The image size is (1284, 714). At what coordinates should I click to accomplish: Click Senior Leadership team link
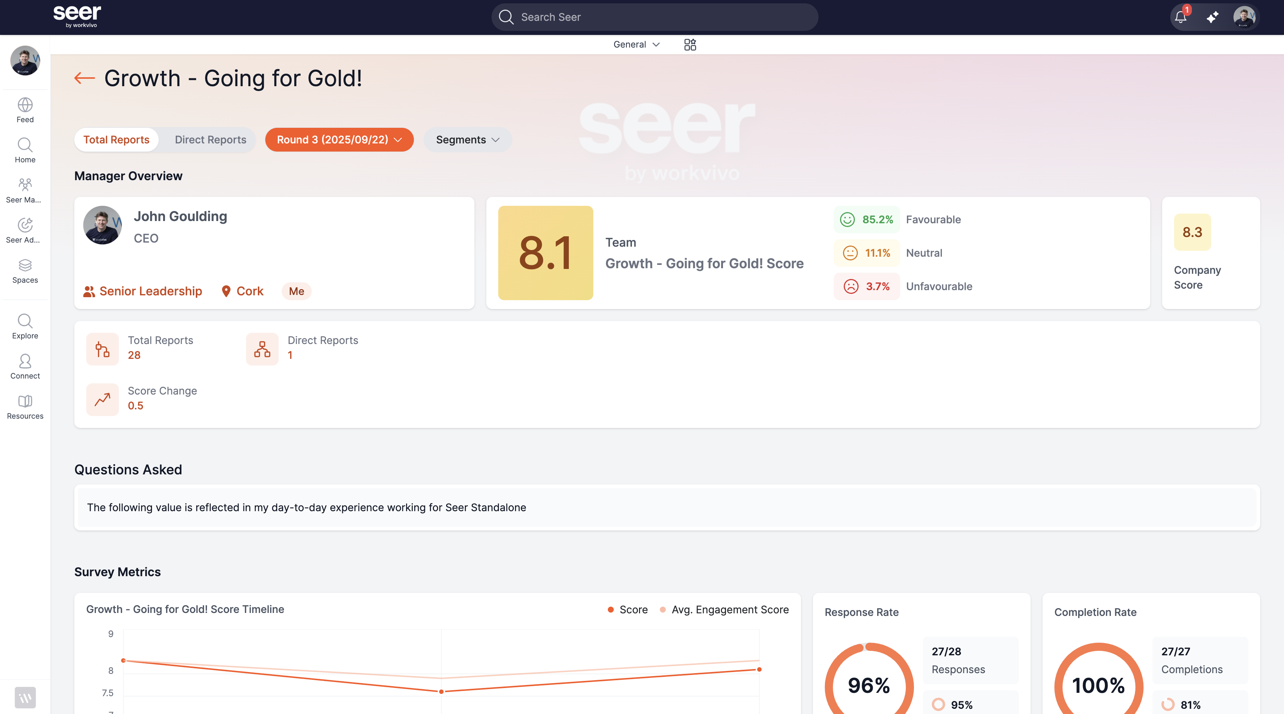pyautogui.click(x=143, y=291)
